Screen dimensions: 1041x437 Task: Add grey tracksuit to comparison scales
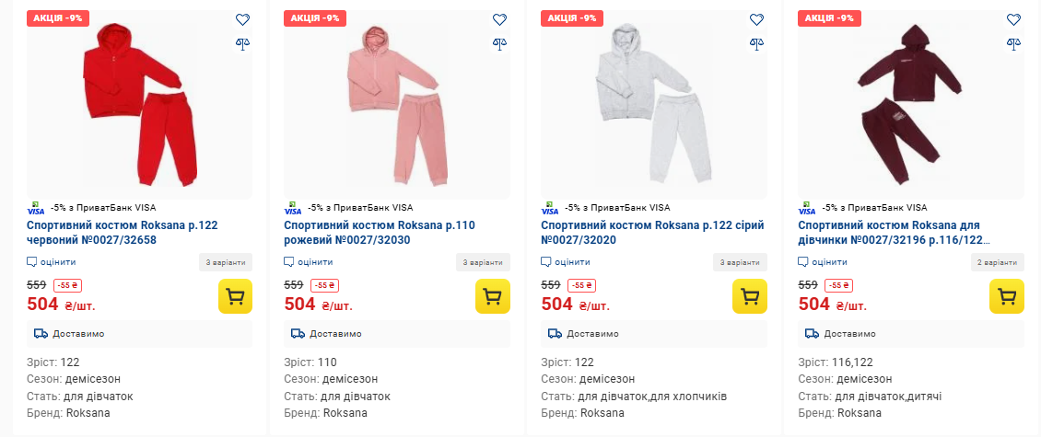[x=756, y=41]
